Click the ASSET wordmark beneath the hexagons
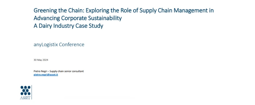This screenshot has width=255, height=105. [25, 98]
